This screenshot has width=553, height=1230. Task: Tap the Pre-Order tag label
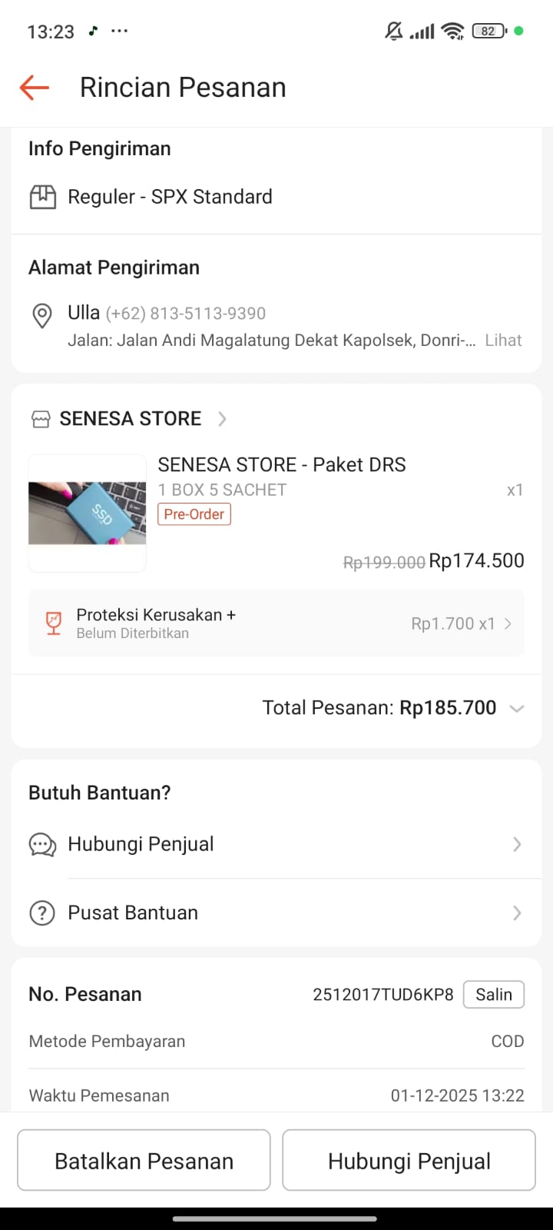194,514
